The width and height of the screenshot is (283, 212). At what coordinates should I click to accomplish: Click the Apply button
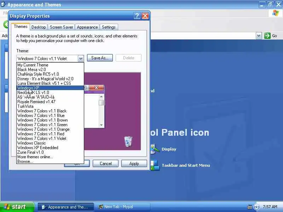[134, 164]
